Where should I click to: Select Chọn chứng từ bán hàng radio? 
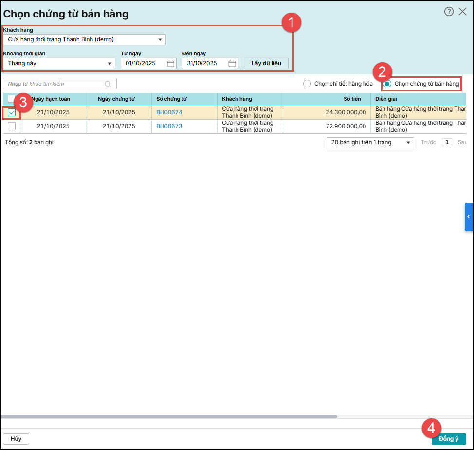pos(387,84)
